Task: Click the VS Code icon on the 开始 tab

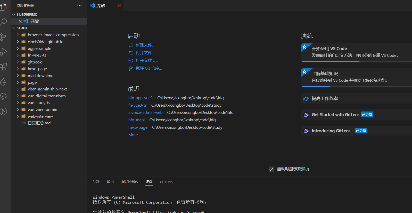Action: [x=92, y=5]
